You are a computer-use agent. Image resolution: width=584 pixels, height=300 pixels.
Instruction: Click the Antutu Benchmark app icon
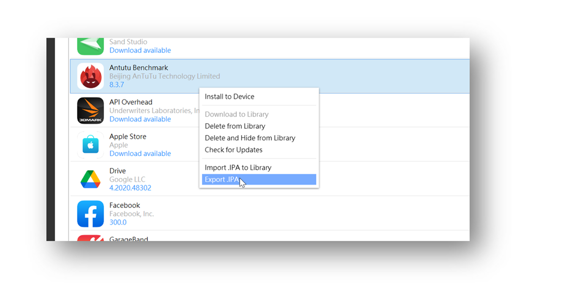click(90, 76)
